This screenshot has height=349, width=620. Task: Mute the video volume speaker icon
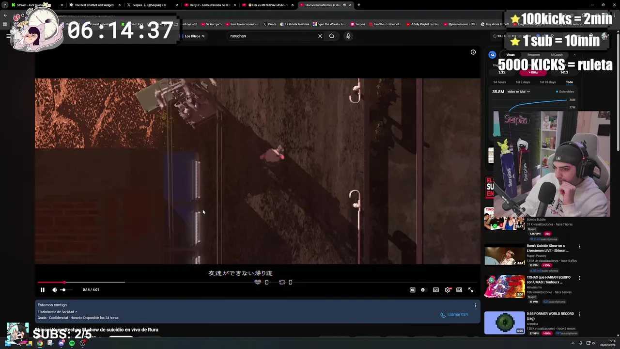pyautogui.click(x=55, y=290)
